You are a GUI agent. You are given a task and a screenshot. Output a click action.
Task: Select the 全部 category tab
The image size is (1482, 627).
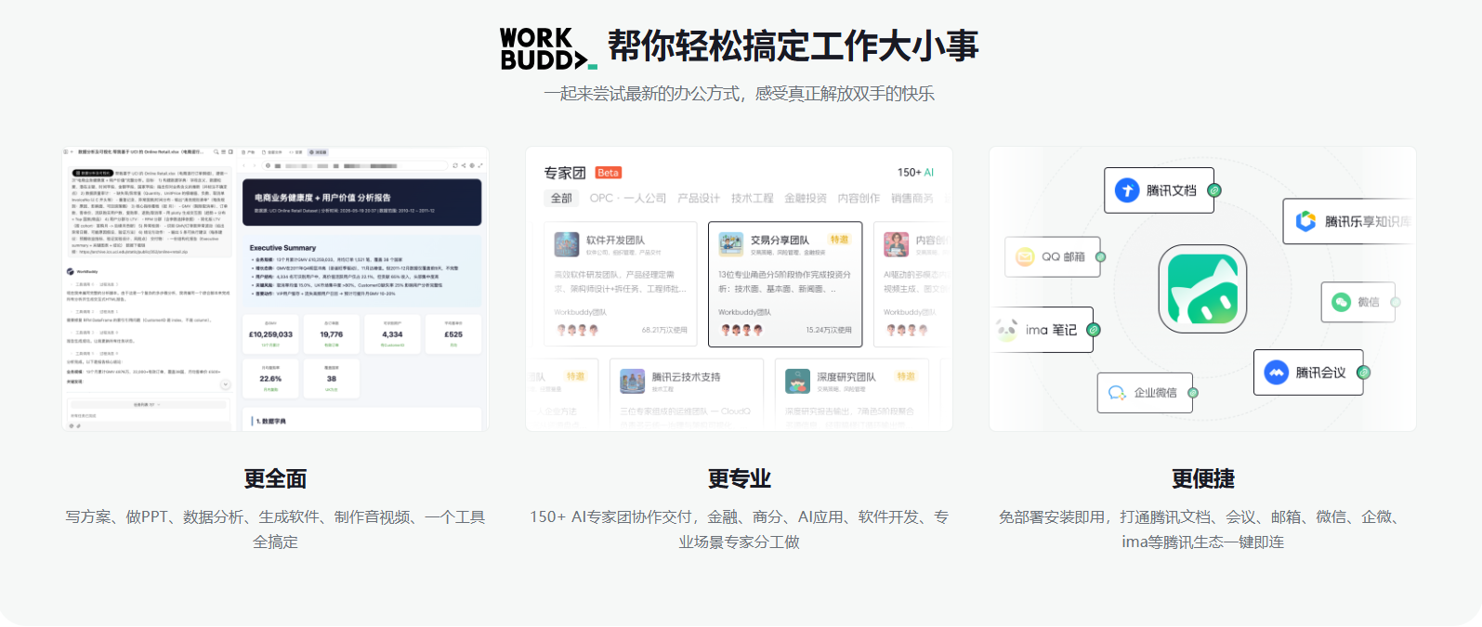(x=561, y=198)
